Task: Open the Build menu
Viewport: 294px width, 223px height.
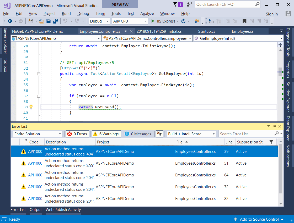Action: (66, 13)
